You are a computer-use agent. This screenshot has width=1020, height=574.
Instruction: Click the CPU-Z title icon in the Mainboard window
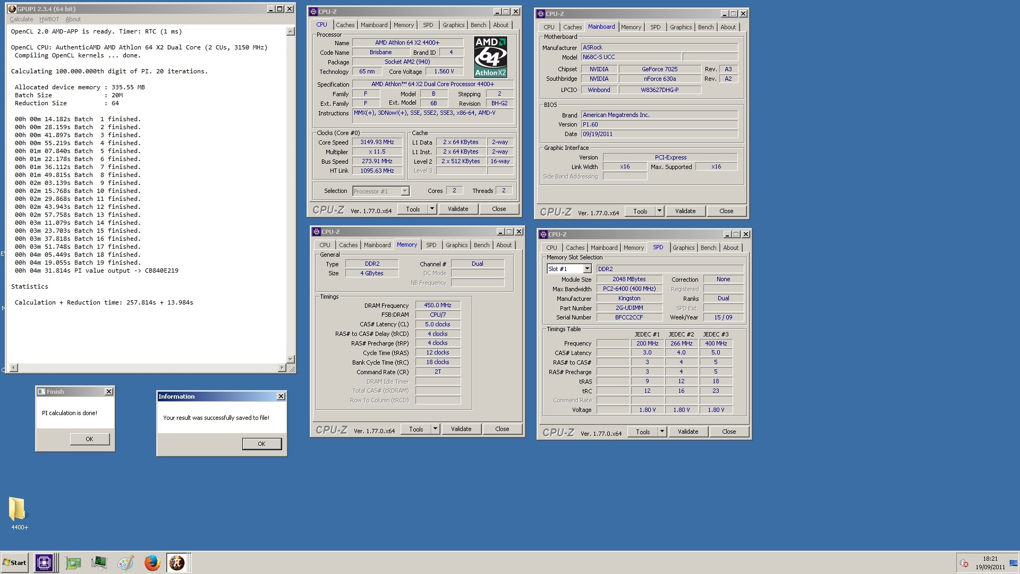541,14
